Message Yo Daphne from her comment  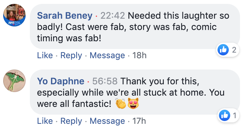point(107,121)
